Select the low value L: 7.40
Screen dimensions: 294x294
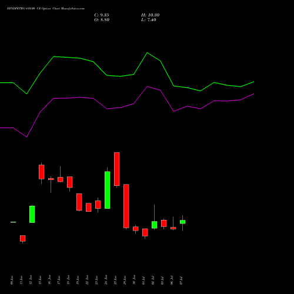(149, 20)
